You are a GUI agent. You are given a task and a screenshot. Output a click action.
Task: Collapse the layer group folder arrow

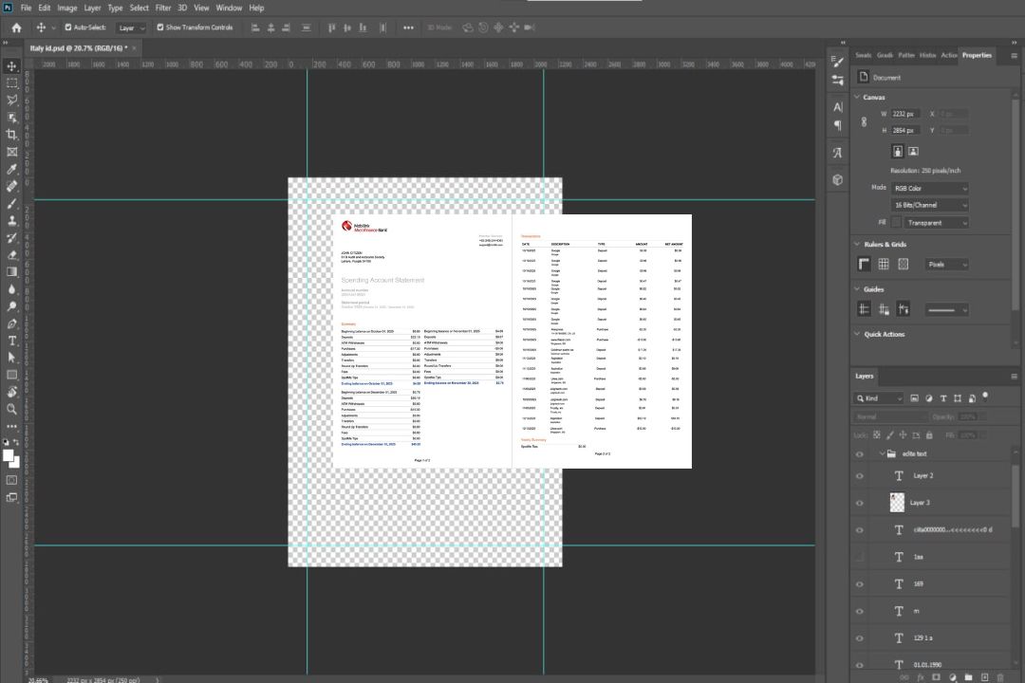tap(882, 454)
